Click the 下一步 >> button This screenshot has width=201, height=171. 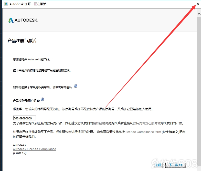tap(175, 165)
